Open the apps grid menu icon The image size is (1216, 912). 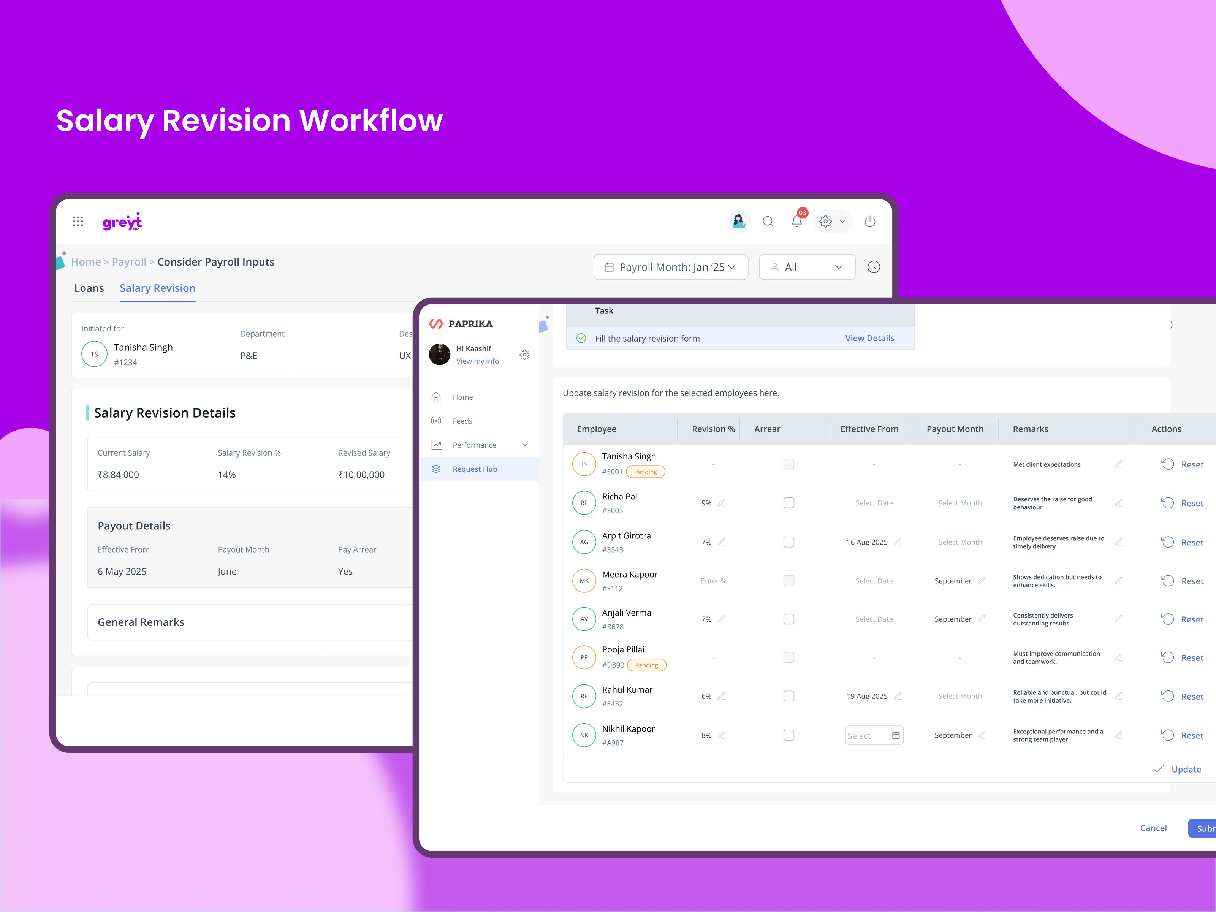78,222
